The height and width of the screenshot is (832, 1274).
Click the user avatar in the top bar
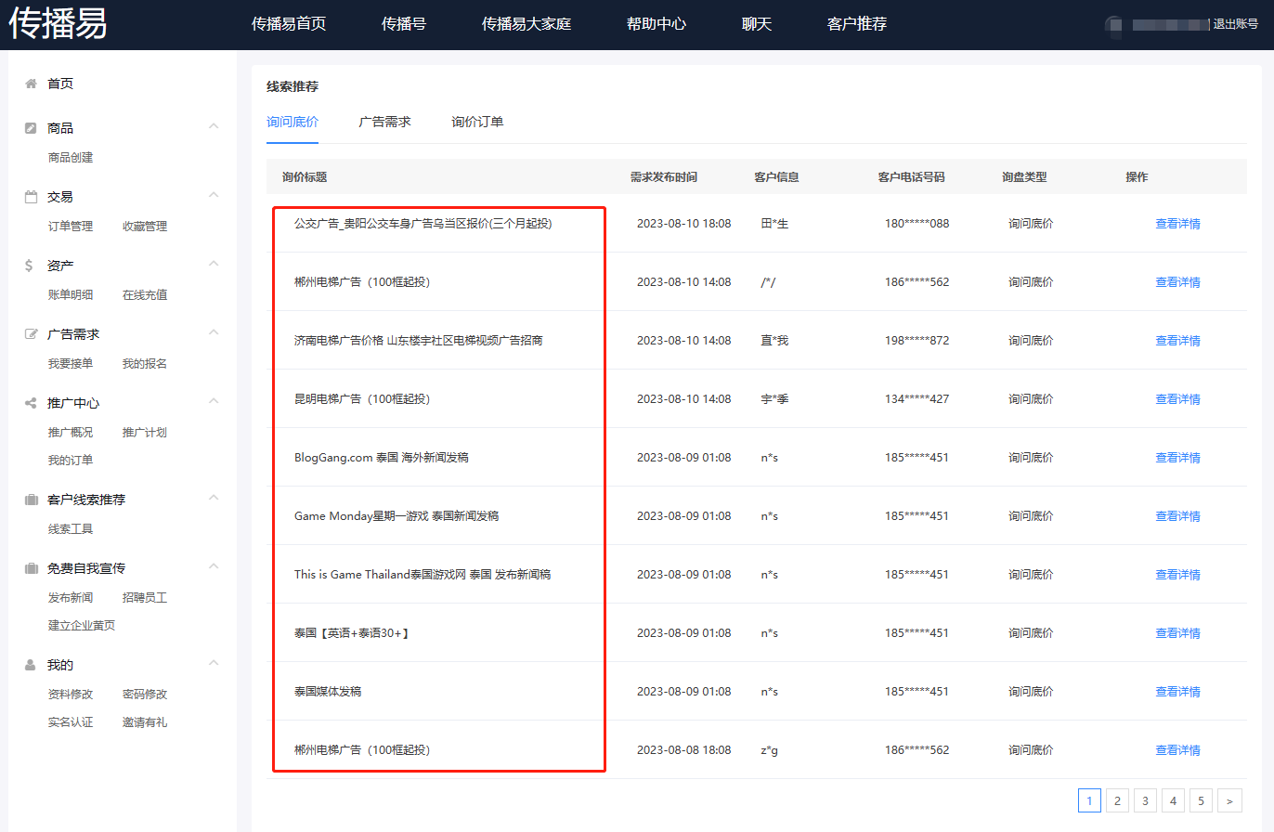[1113, 24]
